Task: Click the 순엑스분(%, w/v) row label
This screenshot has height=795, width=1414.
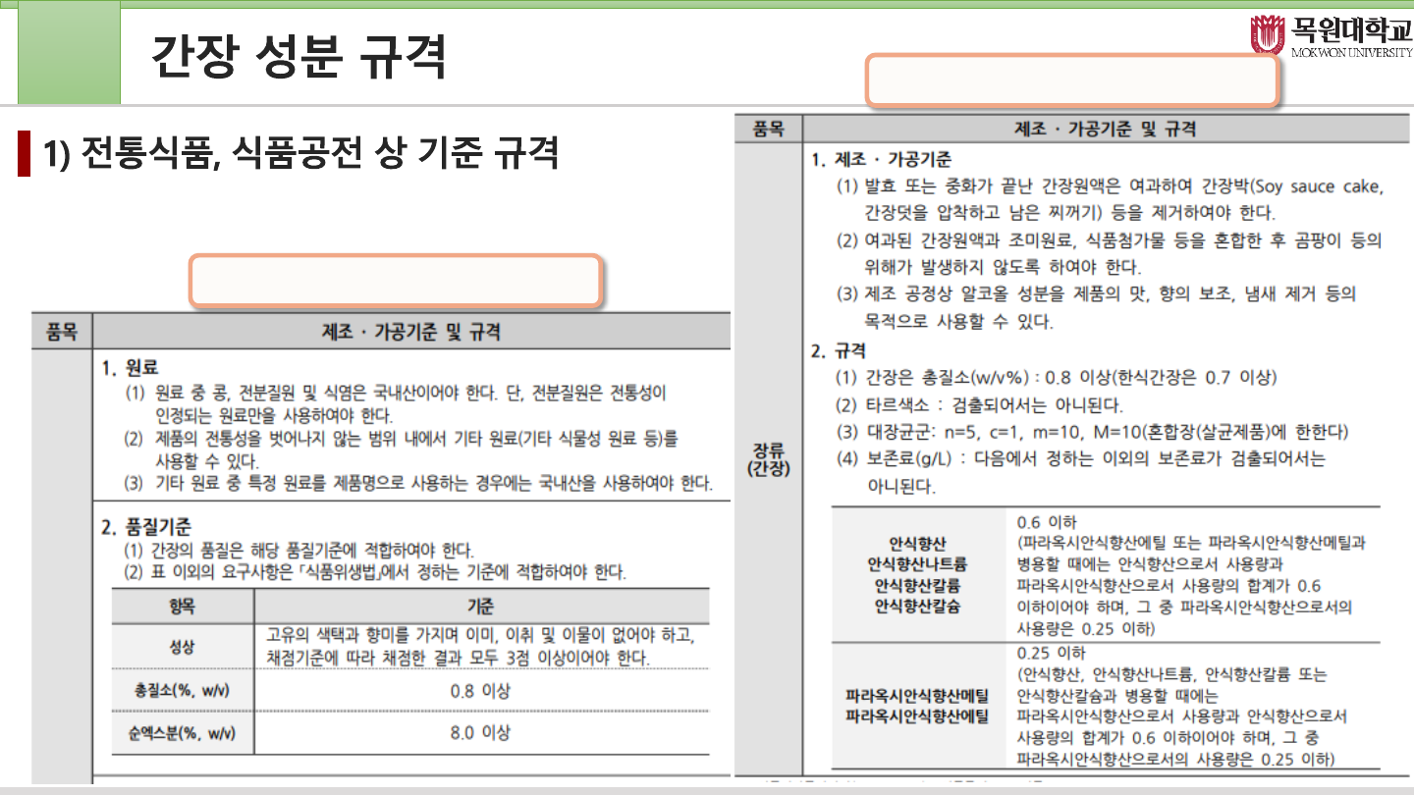Action: coord(182,732)
